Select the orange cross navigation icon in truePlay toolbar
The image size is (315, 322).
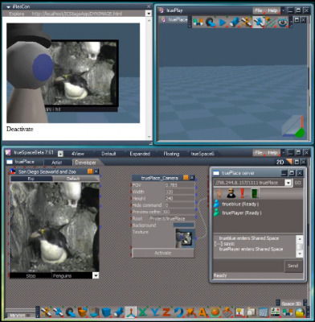246,23
